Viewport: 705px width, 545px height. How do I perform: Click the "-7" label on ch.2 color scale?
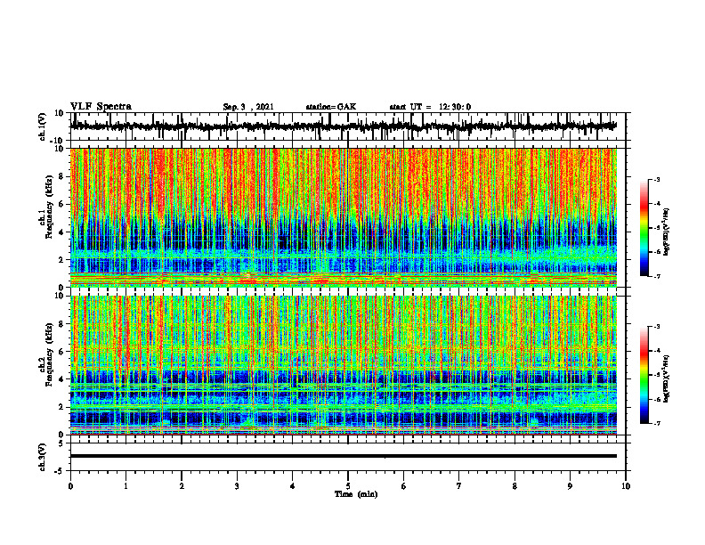coord(656,424)
